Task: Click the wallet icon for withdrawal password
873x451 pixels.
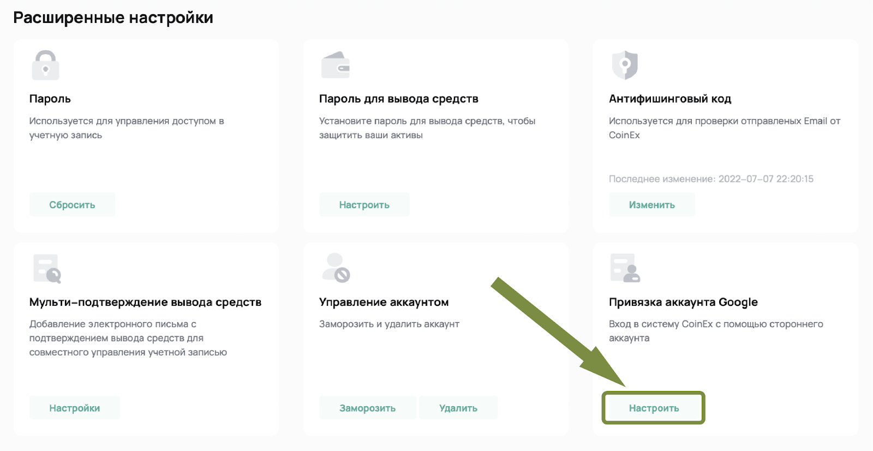Action: tap(335, 65)
